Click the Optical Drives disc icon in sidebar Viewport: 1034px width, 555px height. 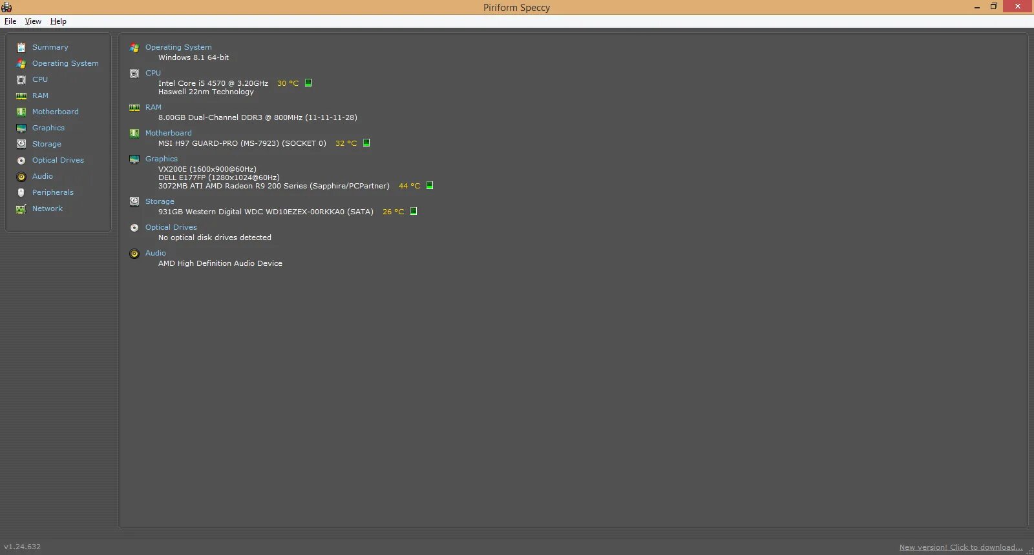coord(21,160)
